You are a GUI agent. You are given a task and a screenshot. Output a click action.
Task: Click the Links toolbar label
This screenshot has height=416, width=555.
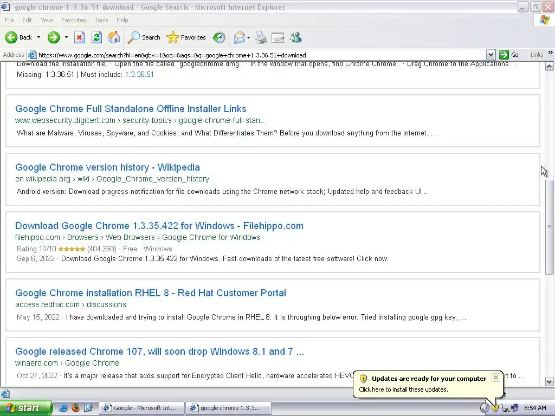coord(537,55)
